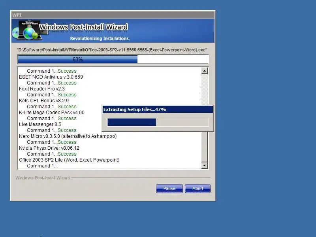Click Success status under Foxit Reader Pro
316x237 pixels.
click(67, 95)
